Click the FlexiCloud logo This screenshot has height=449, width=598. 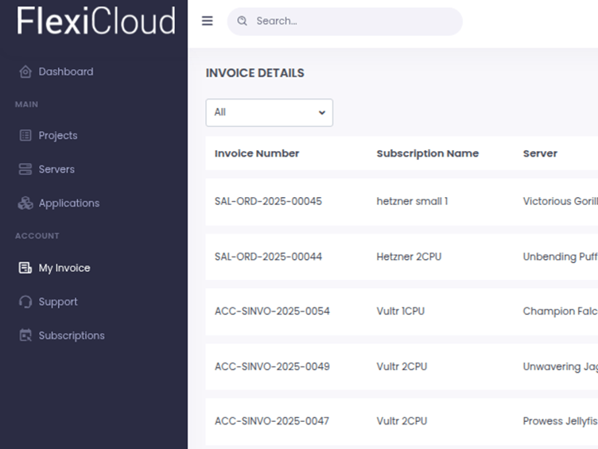click(x=95, y=21)
